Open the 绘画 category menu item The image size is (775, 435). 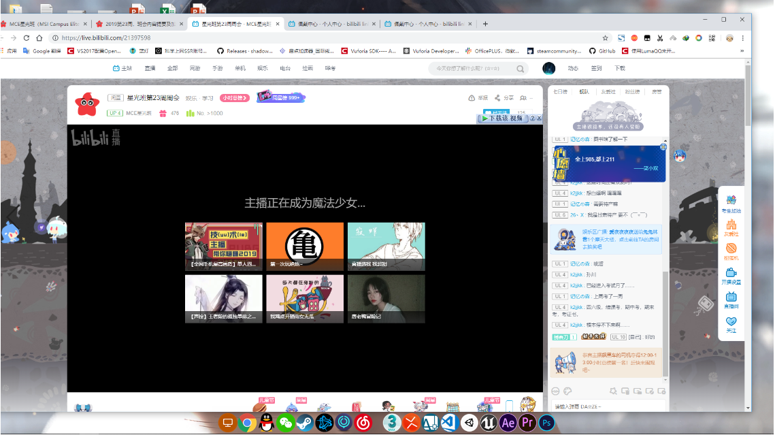[308, 68]
